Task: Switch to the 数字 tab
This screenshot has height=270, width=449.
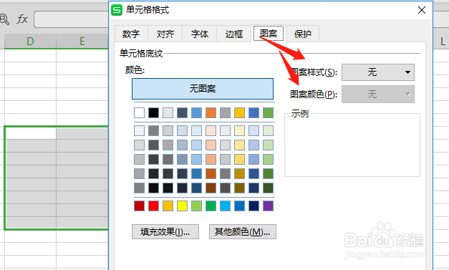Action: pyautogui.click(x=131, y=34)
